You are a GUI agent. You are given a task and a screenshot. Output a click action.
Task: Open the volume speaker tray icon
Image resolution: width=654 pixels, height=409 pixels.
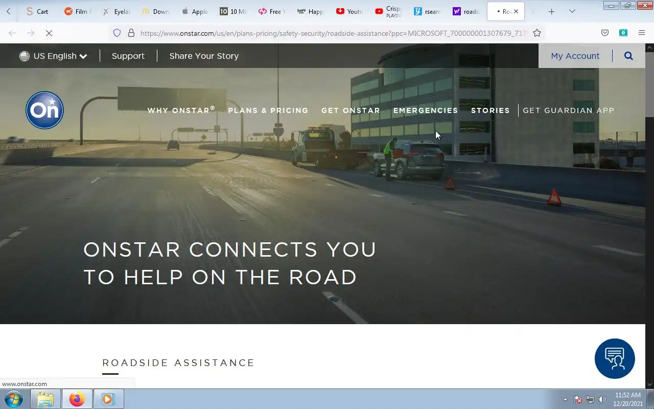coord(602,399)
